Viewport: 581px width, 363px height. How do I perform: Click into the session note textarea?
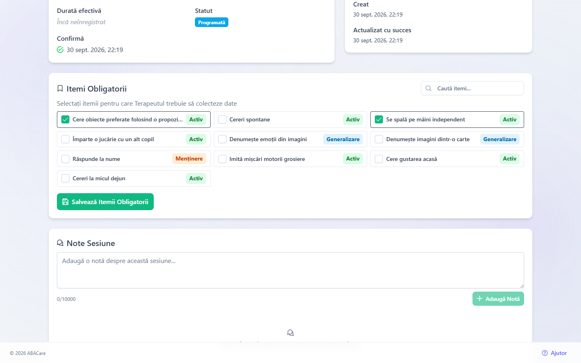click(290, 270)
